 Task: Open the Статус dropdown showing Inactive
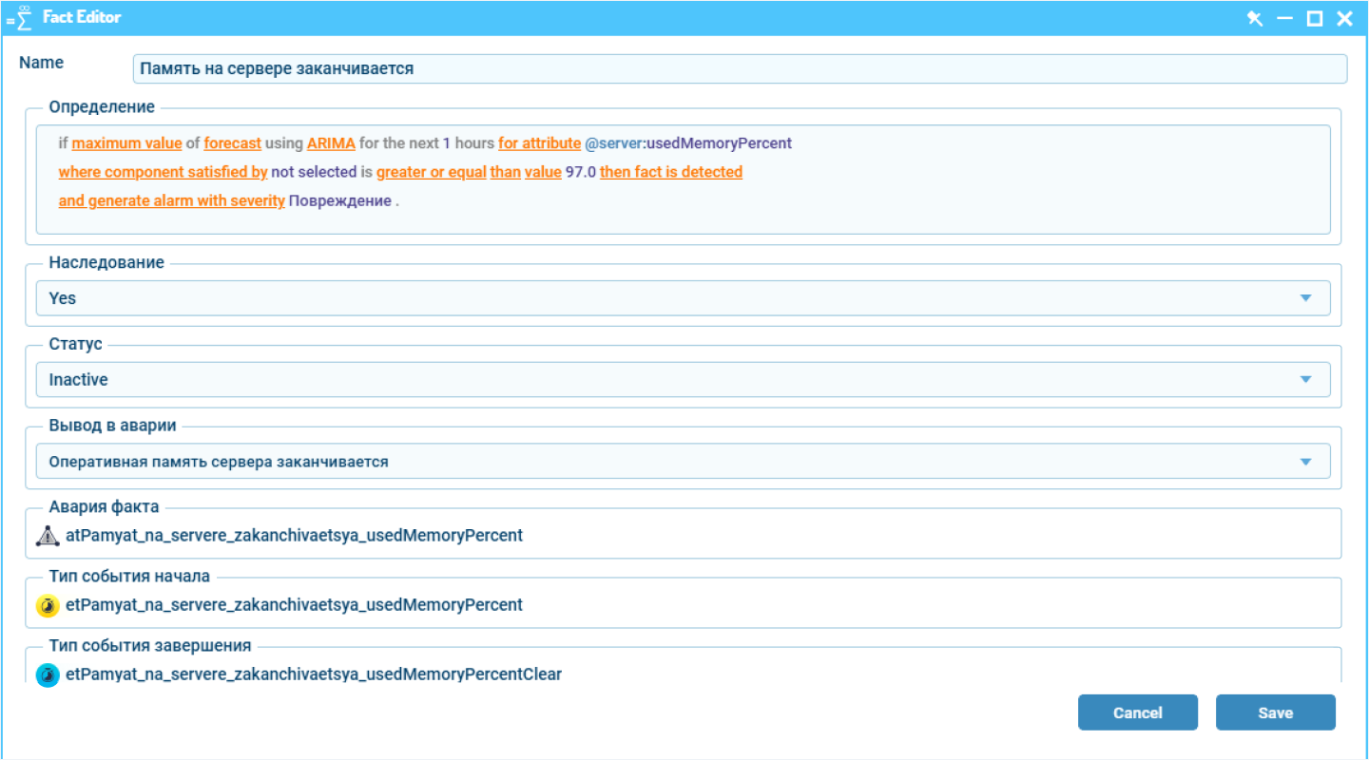(x=683, y=380)
